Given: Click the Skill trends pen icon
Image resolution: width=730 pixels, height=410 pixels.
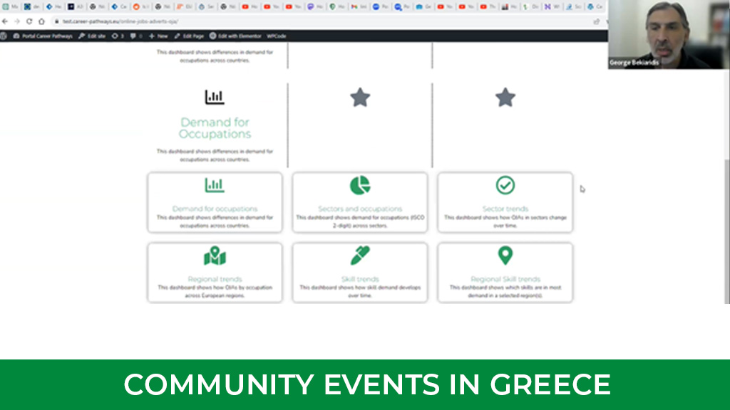Looking at the screenshot, I should pos(359,254).
